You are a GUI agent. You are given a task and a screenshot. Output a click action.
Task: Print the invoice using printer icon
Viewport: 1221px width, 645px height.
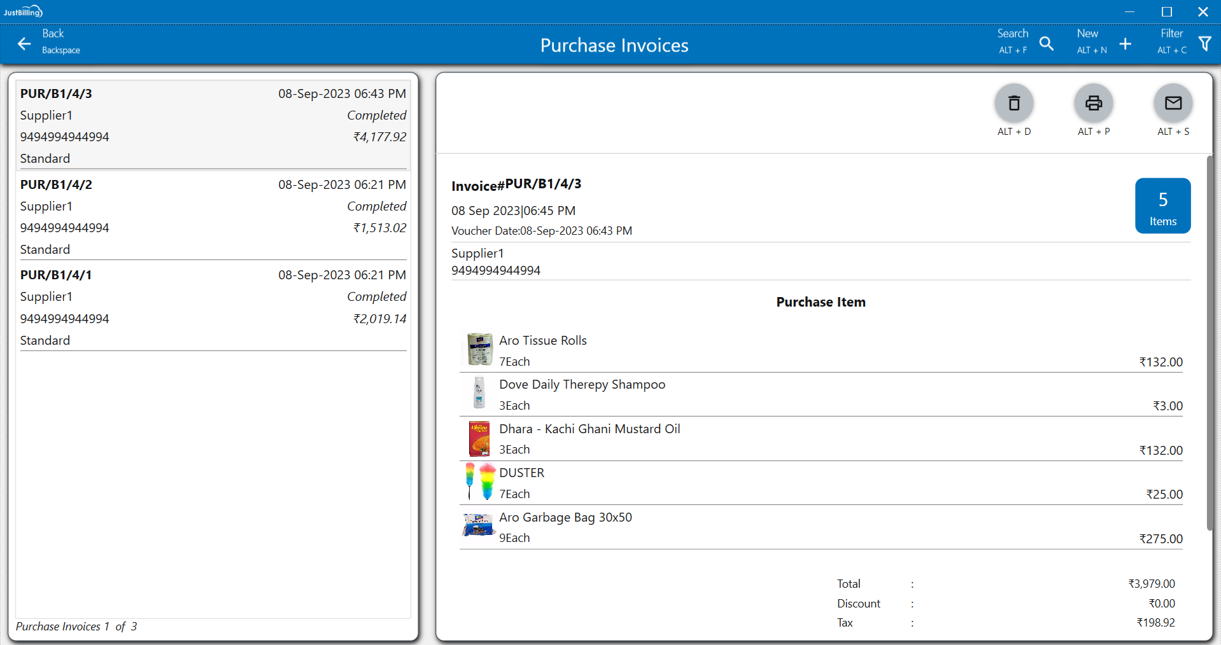coord(1093,103)
